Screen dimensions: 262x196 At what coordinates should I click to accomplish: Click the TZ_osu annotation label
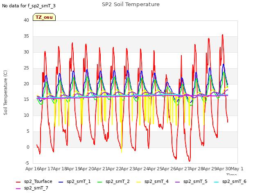(44, 17)
